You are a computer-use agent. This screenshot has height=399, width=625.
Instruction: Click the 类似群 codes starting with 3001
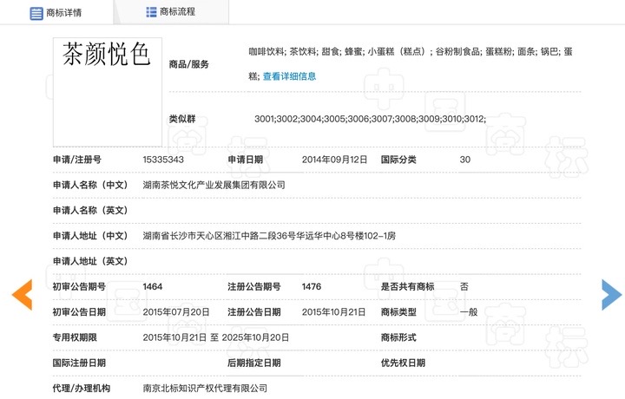(370, 119)
